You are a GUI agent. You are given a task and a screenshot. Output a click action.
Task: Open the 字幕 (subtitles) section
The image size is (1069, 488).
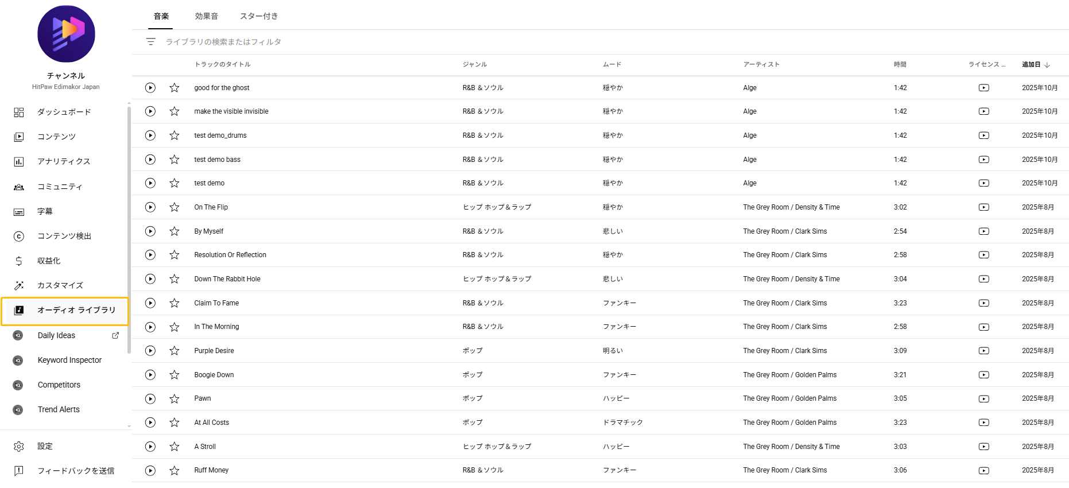point(45,211)
